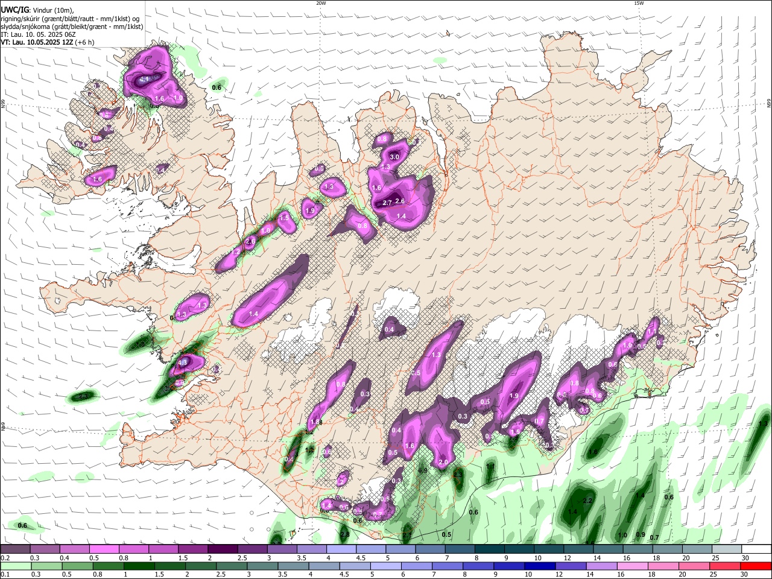Select the purple 1.5 snow legend swatch
This screenshot has height=579, width=772.
[x=193, y=549]
